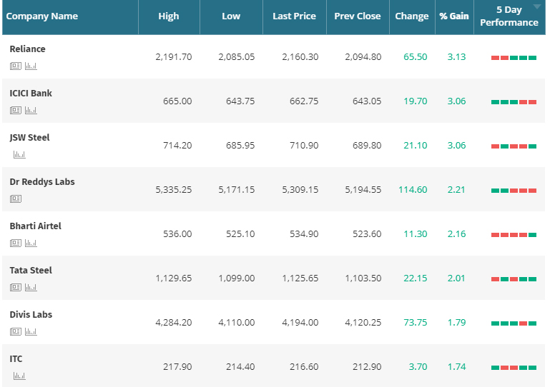Sort by 5 Day Performance header

509,16
